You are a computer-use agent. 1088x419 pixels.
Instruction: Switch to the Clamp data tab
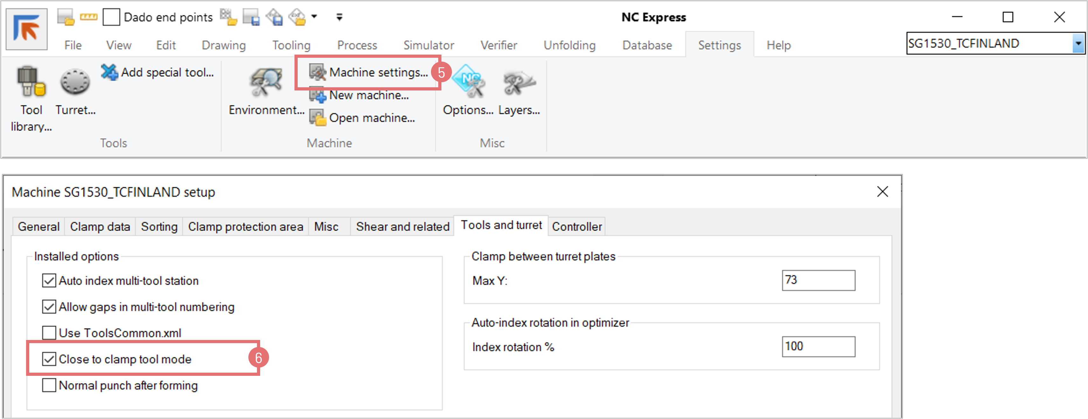pos(100,227)
